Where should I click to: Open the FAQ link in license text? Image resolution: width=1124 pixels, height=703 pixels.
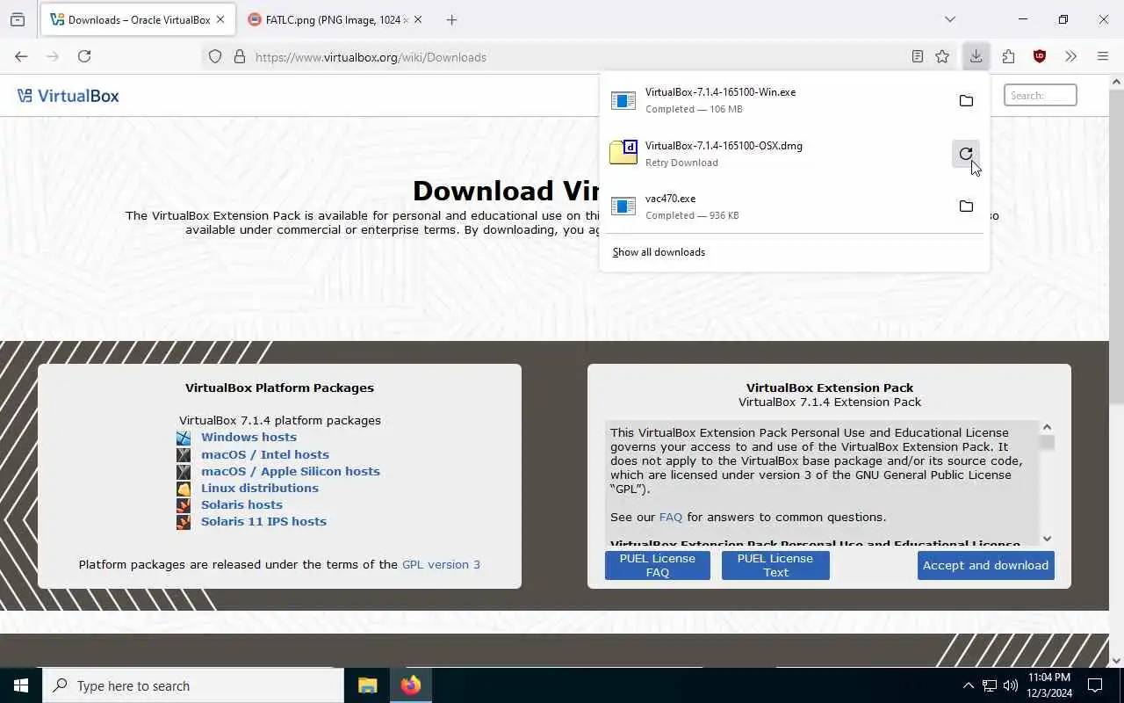point(671,517)
